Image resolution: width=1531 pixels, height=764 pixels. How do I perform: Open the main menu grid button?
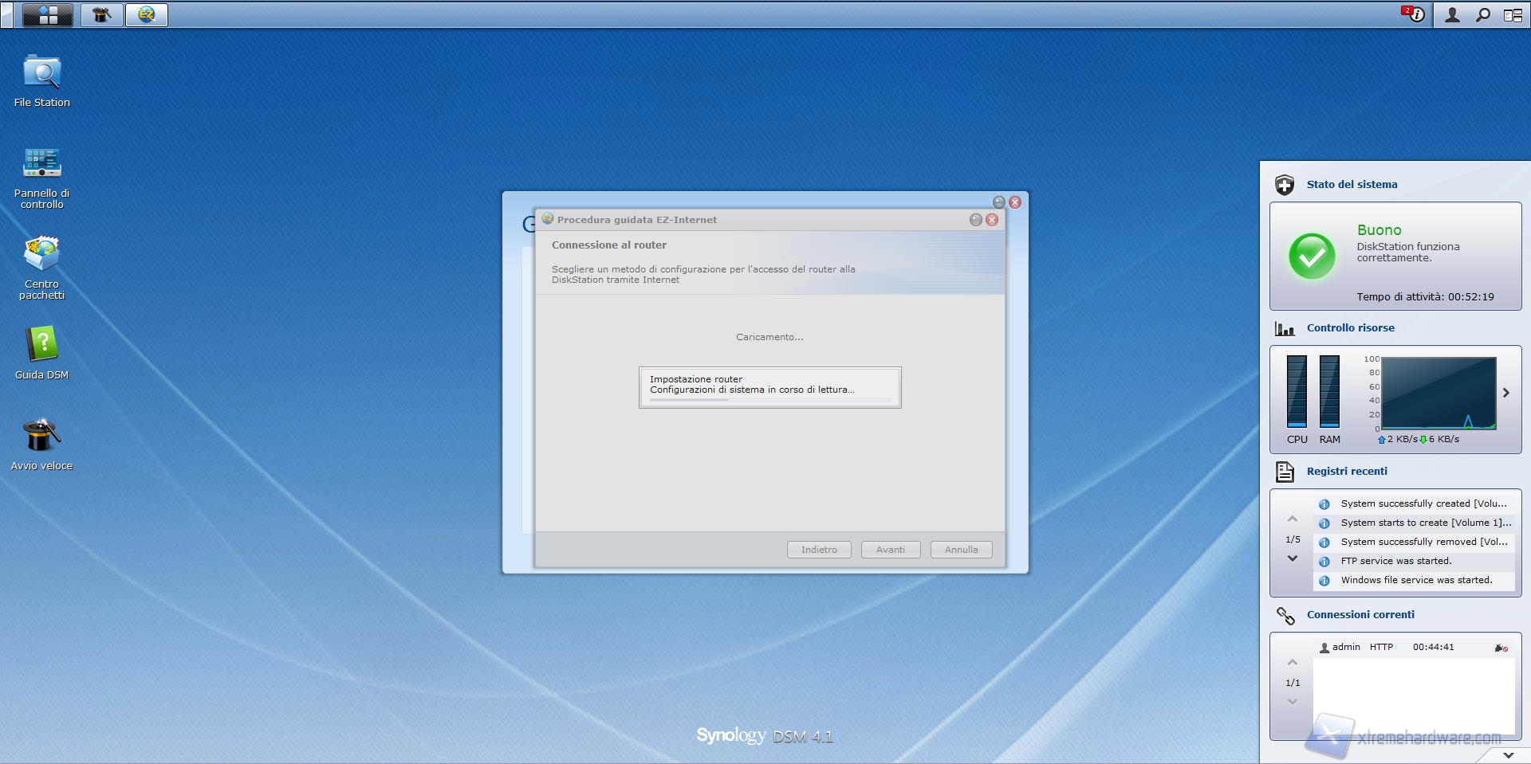pyautogui.click(x=48, y=15)
